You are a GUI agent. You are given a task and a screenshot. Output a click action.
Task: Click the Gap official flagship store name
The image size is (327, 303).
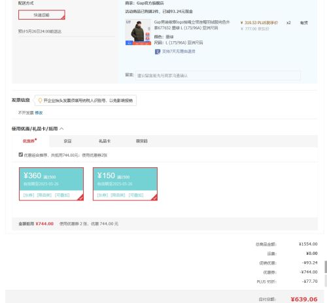(150, 3)
